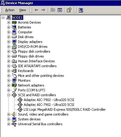Select LSI Logic MegaRAID Express 500/500LC RAID Controller
121x137 pixels.
(x=65, y=109)
